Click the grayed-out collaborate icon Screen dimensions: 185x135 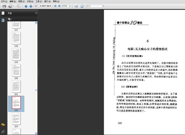click(x=18, y=6)
